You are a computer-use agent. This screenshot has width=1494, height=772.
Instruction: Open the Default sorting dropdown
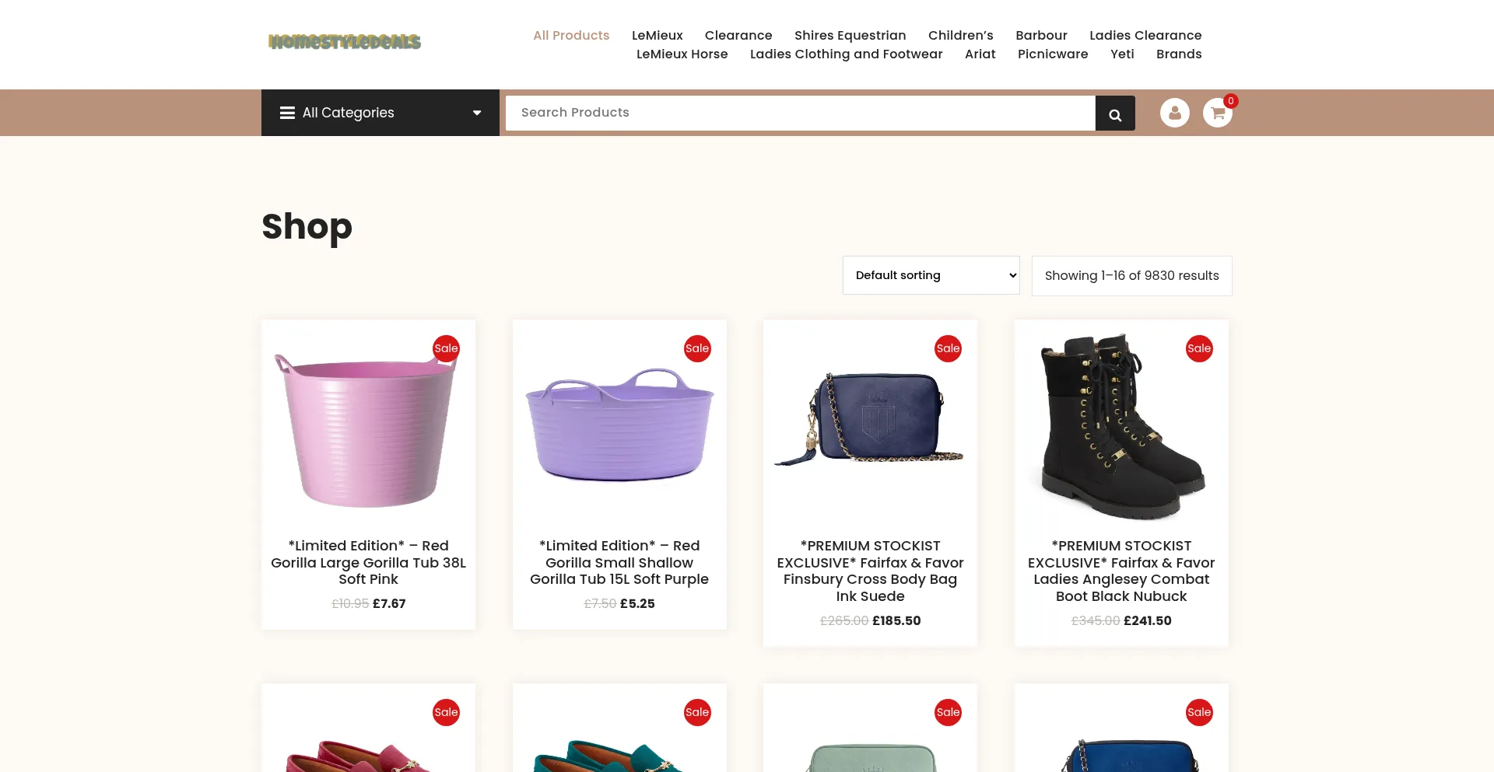(x=931, y=275)
